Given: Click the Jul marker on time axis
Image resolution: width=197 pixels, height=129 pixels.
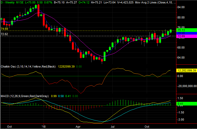Looking at the screenshot, I should (x=112, y=127).
